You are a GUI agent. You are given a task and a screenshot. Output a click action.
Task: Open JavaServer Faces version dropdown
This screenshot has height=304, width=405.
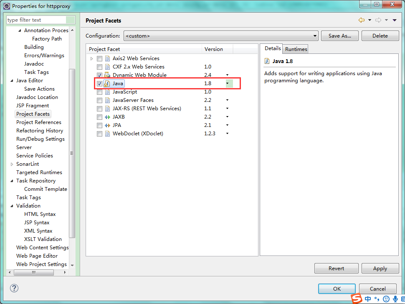227,100
